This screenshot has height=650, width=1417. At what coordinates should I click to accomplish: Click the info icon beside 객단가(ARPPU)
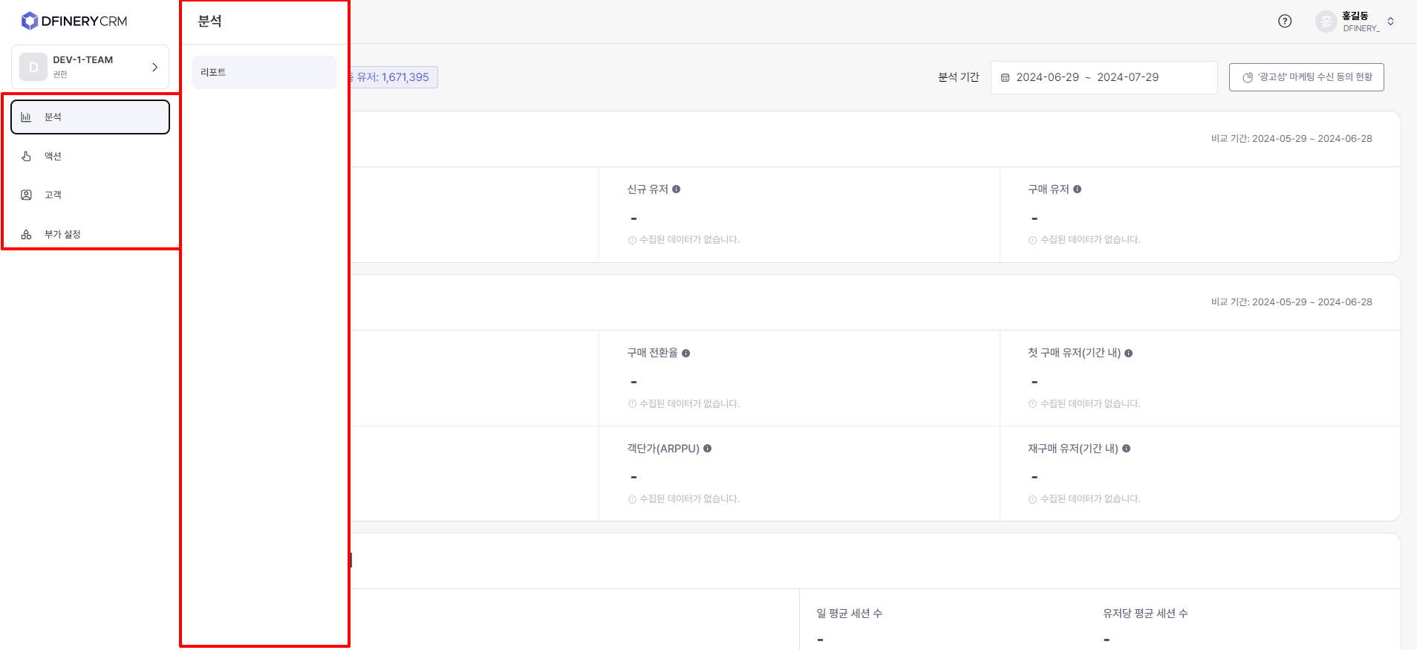[708, 449]
